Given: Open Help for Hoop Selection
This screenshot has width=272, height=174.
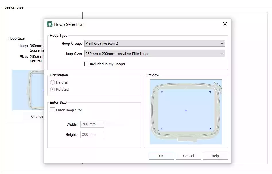Looking at the screenshot, I should click(x=215, y=156).
